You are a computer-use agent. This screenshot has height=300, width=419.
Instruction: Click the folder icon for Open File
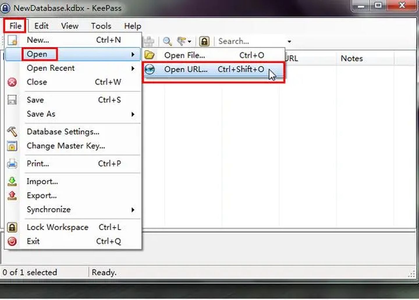150,55
